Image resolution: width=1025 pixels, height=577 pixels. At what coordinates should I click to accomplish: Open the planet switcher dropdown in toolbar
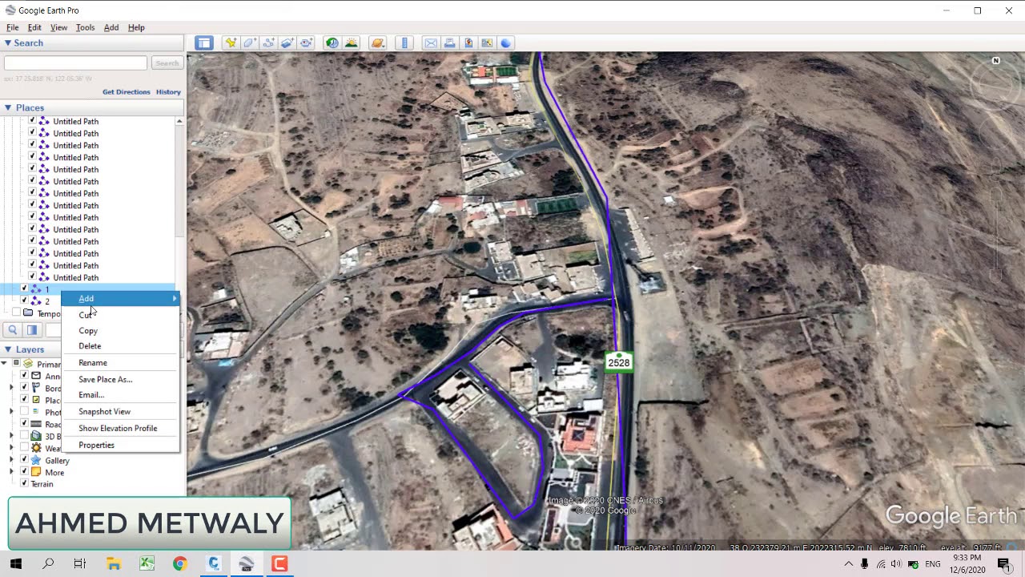378,43
